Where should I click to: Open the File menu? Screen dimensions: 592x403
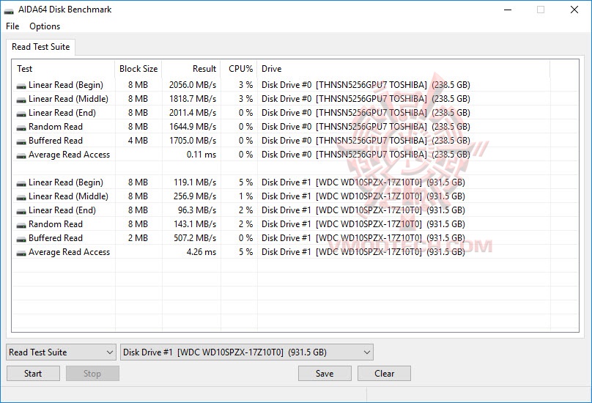pyautogui.click(x=12, y=26)
